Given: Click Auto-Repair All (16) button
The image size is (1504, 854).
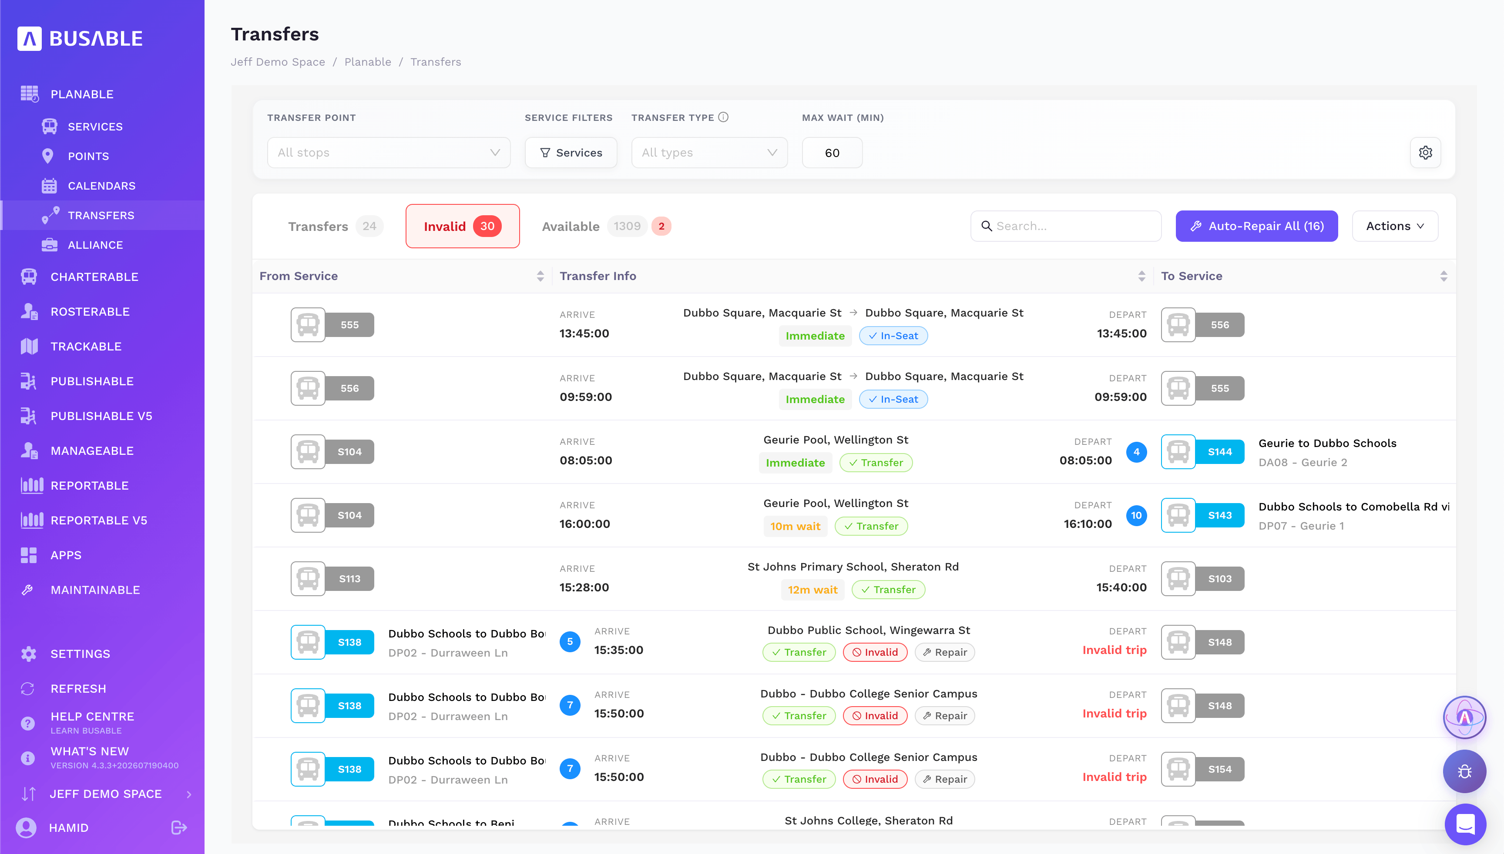Looking at the screenshot, I should tap(1256, 226).
